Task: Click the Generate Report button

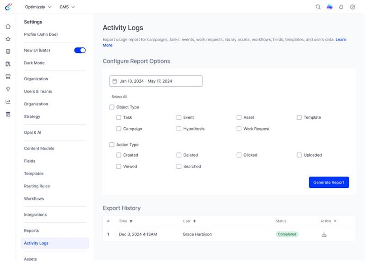Action: [x=329, y=182]
